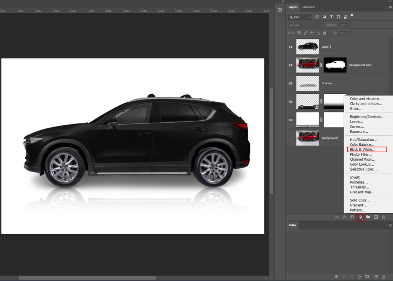
Task: Hide Layer 2 with its eye icon
Action: (x=291, y=47)
